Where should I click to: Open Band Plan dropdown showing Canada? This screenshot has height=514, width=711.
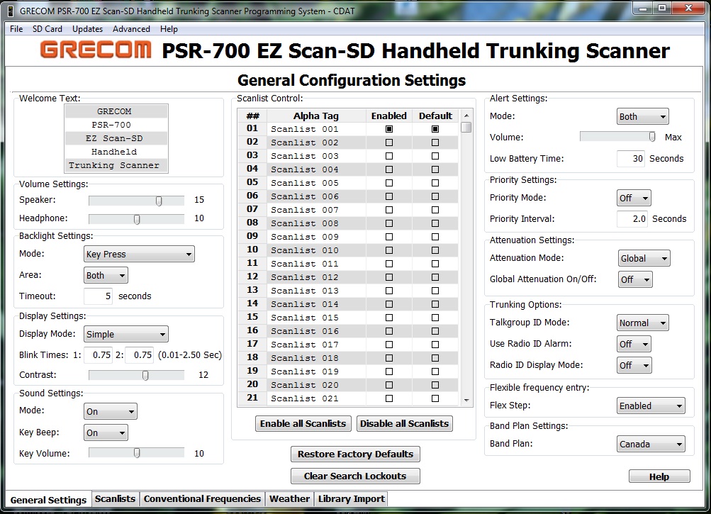click(x=651, y=444)
